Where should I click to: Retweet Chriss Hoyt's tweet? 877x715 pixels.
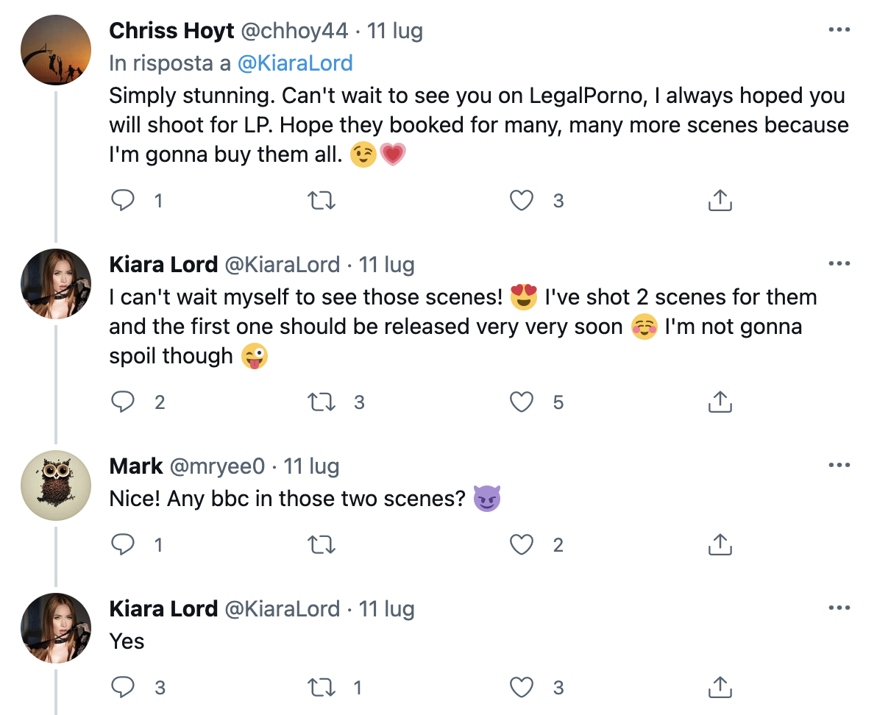pyautogui.click(x=322, y=200)
